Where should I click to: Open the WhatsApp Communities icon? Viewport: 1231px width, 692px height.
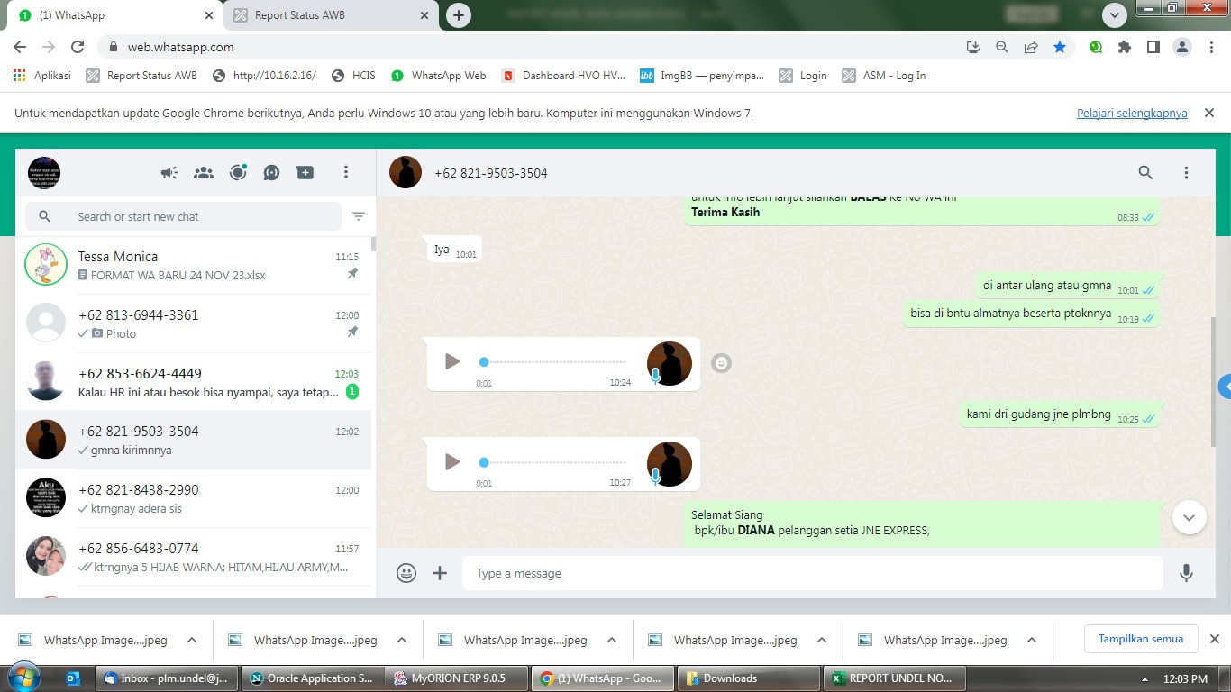204,173
